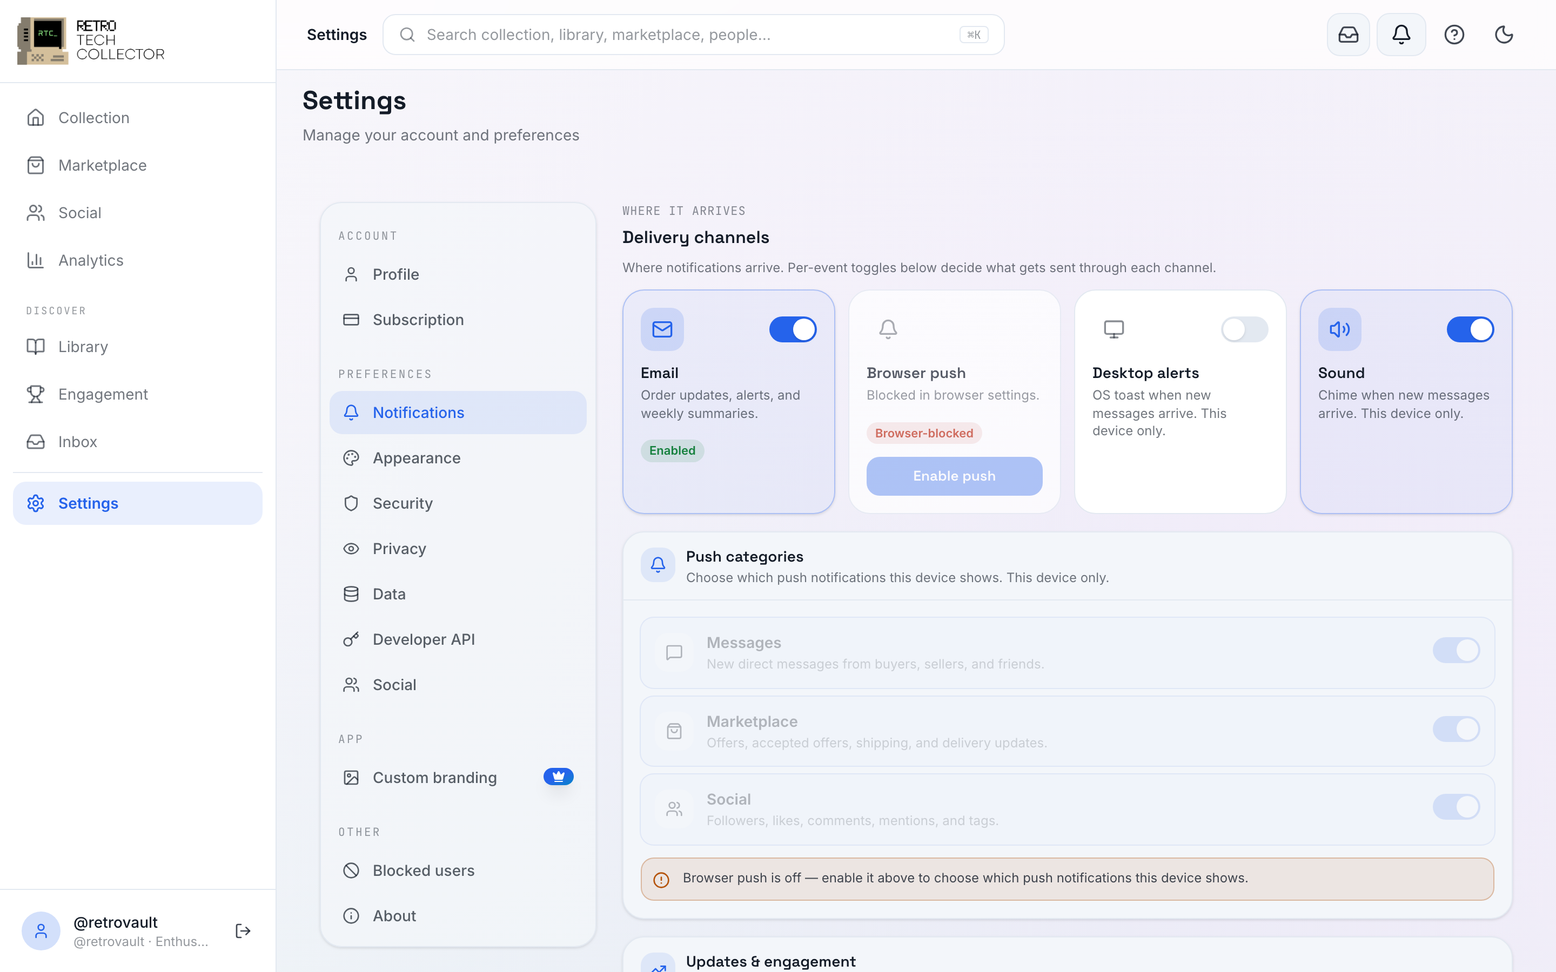Click the Email envelope channel icon
The image size is (1556, 972).
click(662, 329)
